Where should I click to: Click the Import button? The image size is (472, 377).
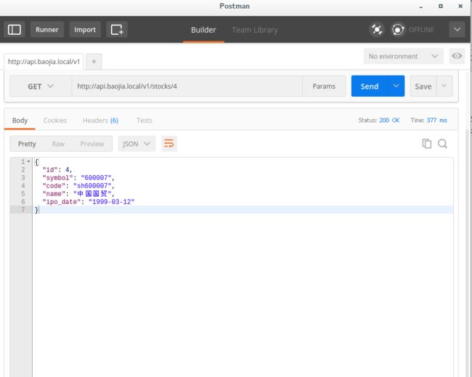pos(85,30)
